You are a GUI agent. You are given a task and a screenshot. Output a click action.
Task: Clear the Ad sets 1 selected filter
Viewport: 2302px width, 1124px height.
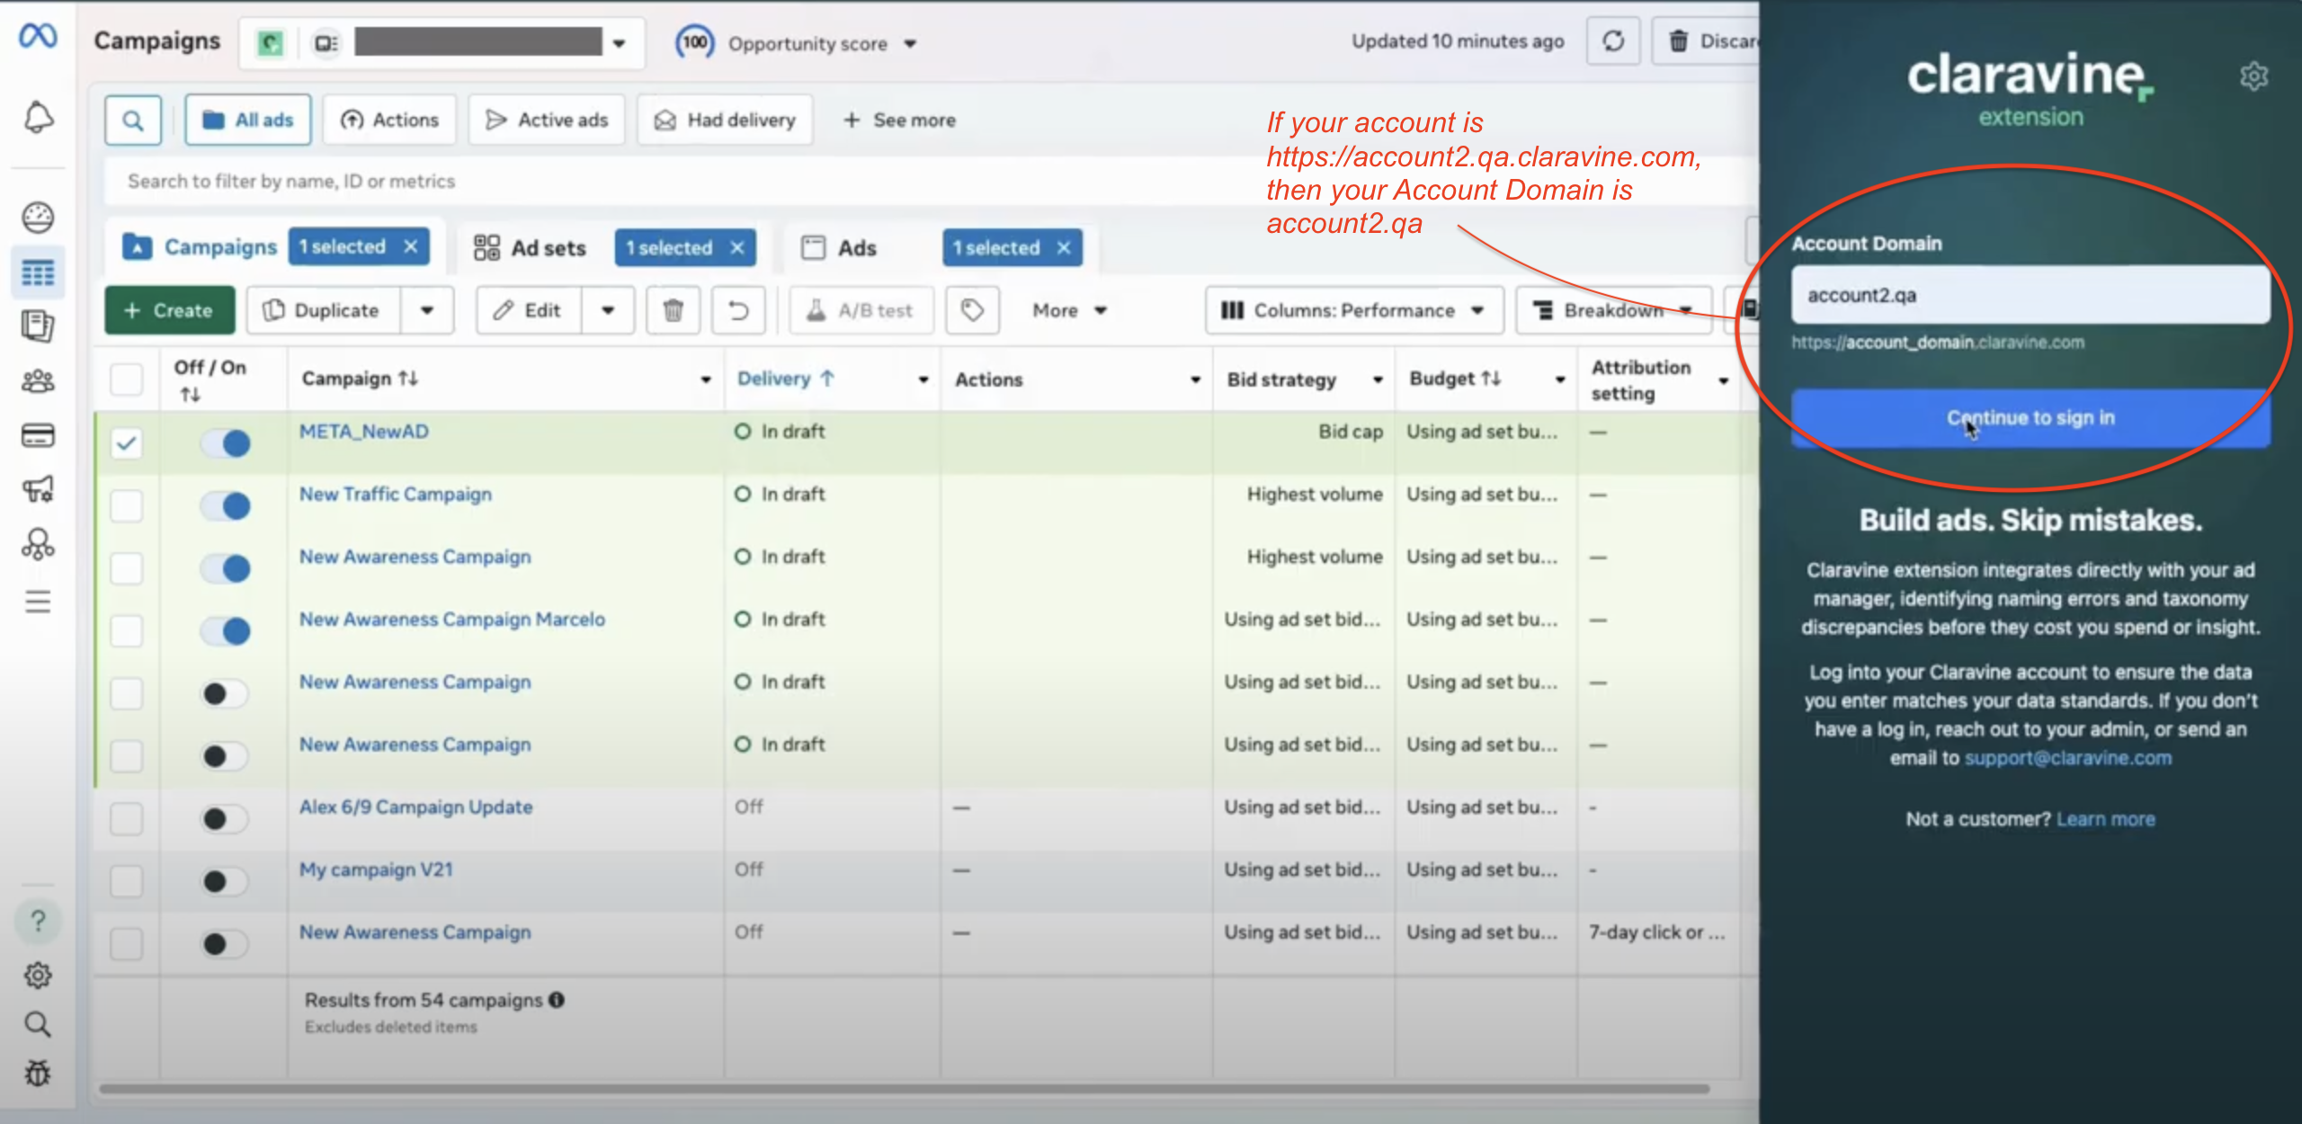[737, 248]
